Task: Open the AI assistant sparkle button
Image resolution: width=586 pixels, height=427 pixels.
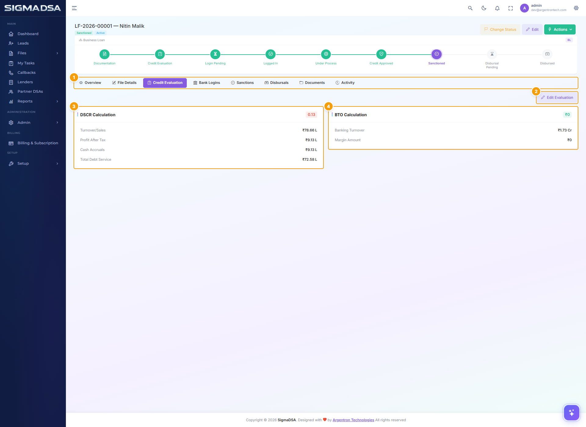Action: (x=571, y=413)
